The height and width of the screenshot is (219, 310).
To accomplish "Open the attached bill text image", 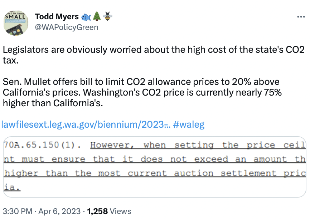I will click(x=155, y=167).
